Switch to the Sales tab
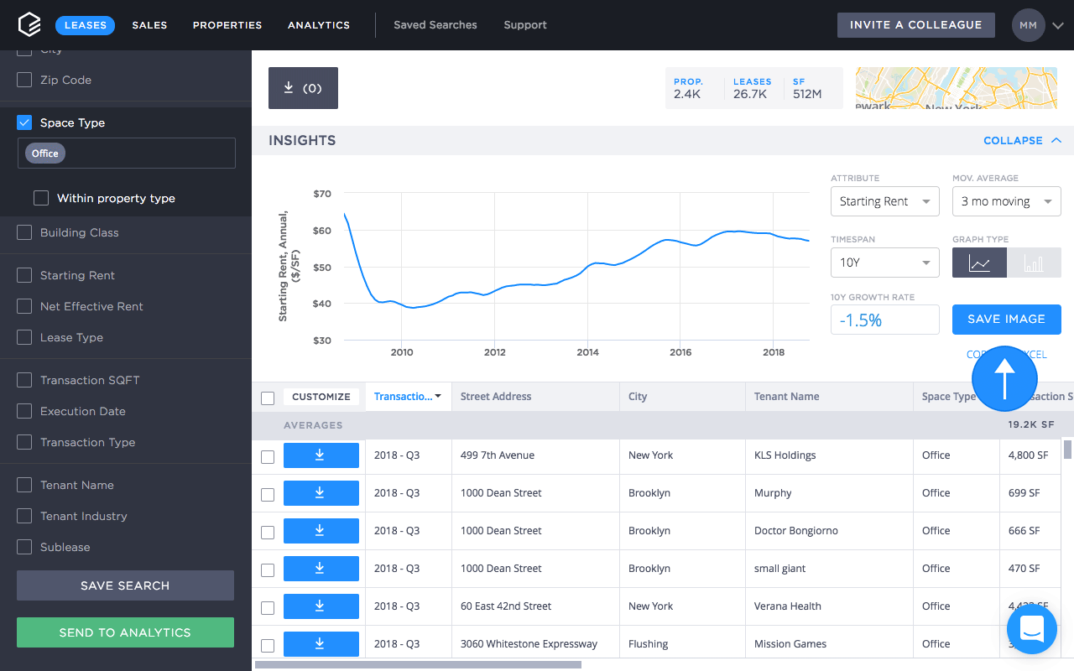This screenshot has width=1074, height=671. pyautogui.click(x=149, y=25)
